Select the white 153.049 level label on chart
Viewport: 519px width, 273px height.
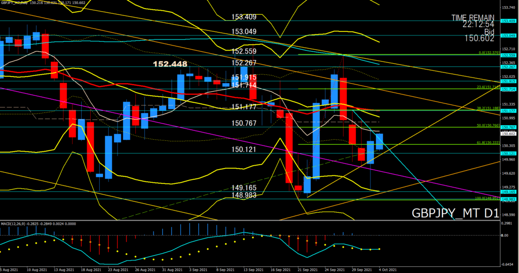[244, 32]
